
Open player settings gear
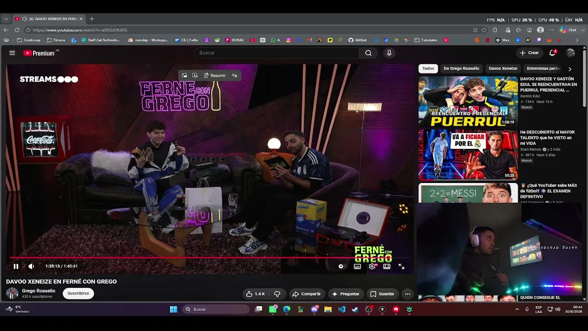click(372, 266)
